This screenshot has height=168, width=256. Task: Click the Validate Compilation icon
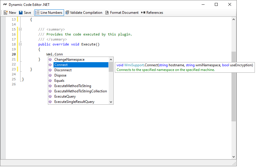[x=67, y=13]
